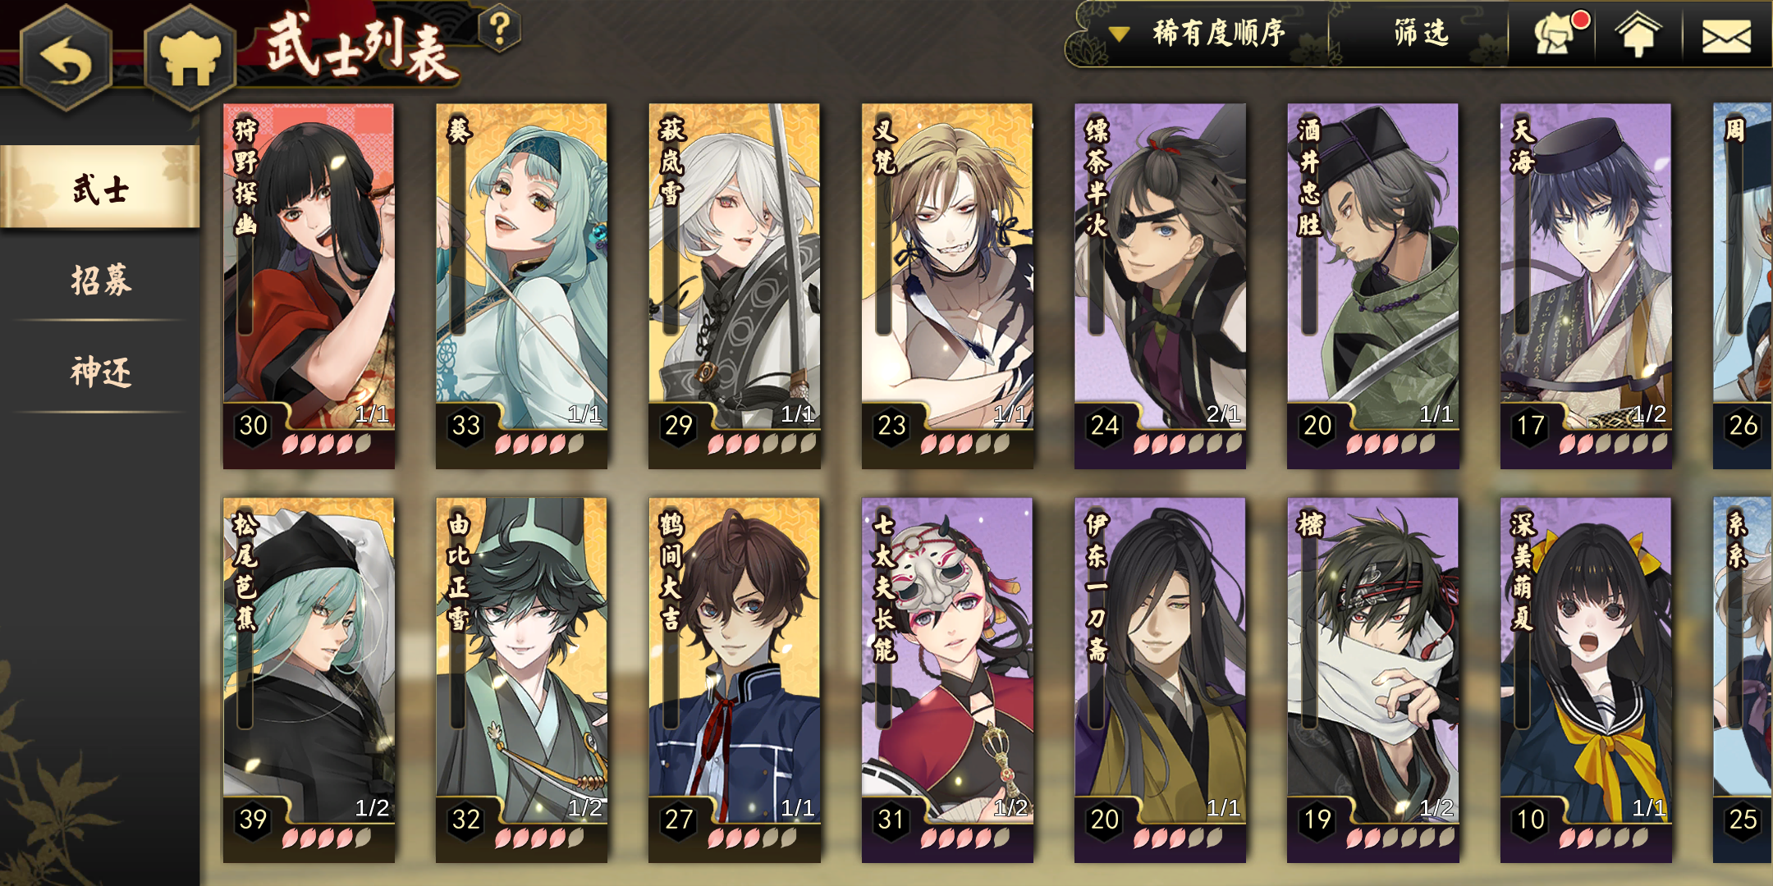The image size is (1773, 886).
Task: Select 酒井忠胜 card at level 20
Action: (x=1372, y=285)
